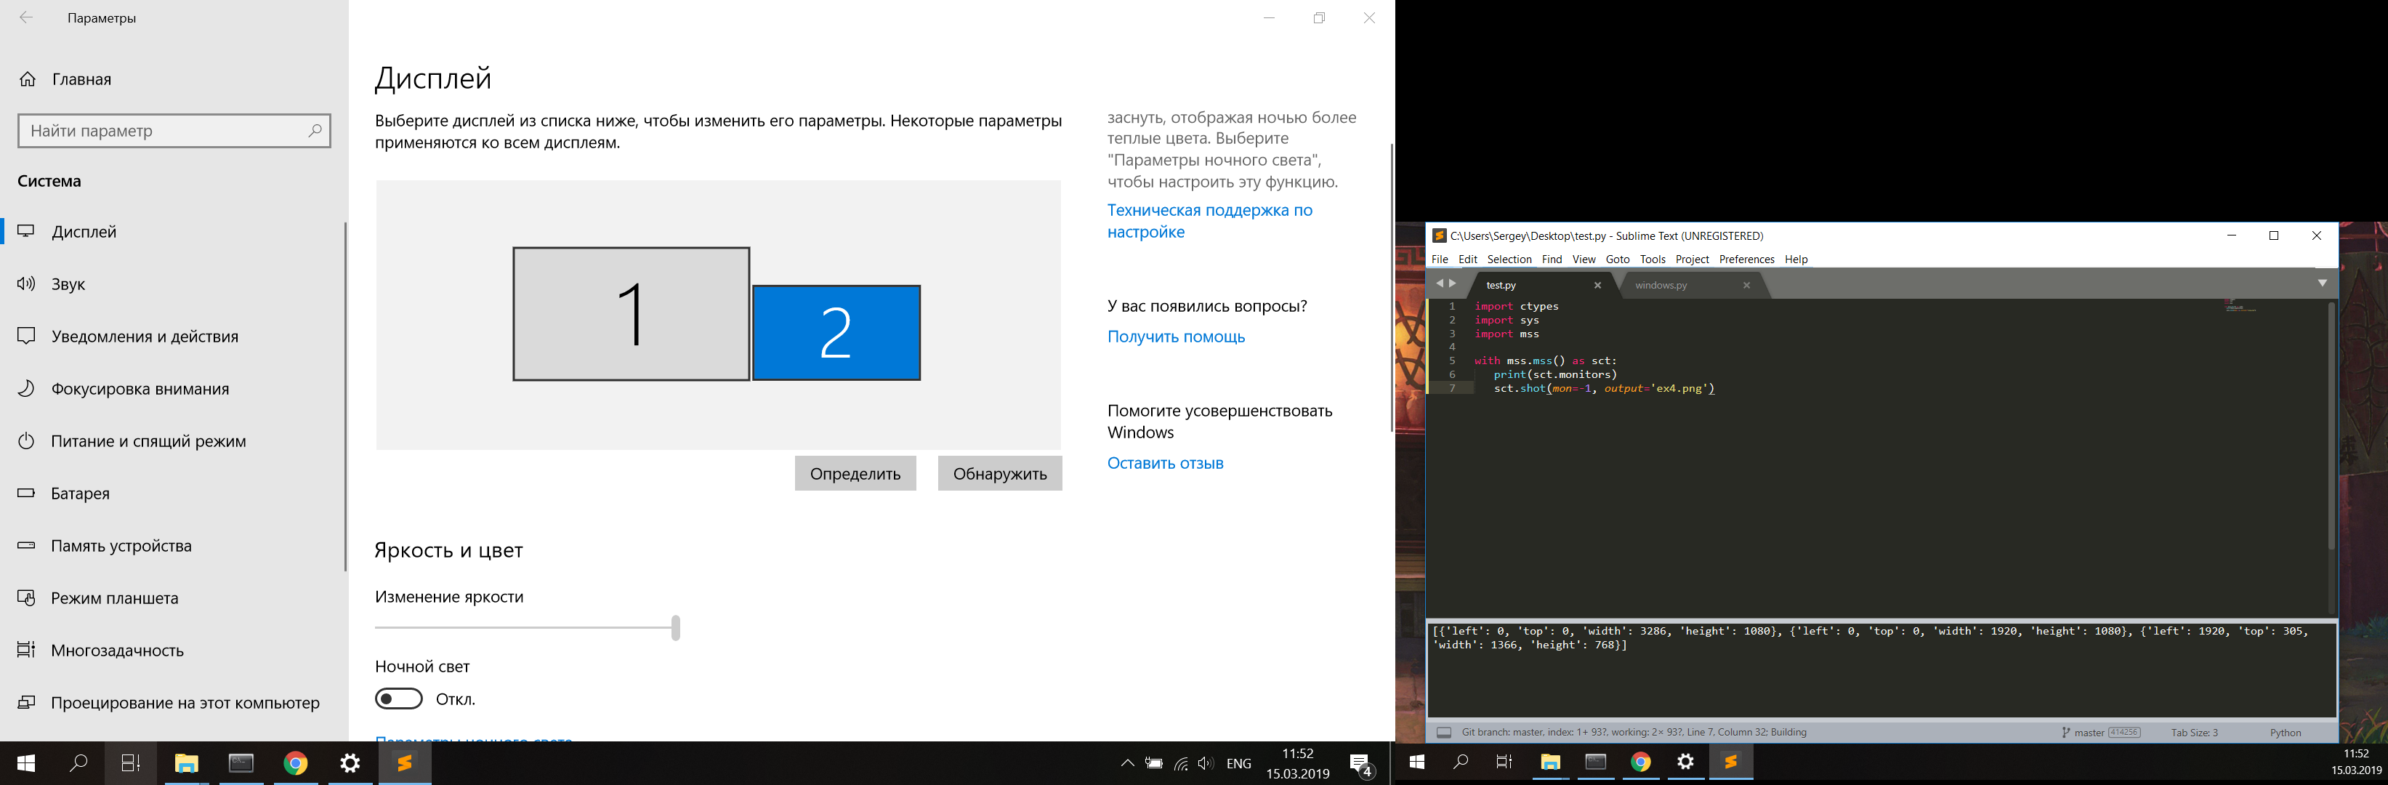2388x785 pixels.
Task: Open Sublime Text from the left taskbar
Action: (x=404, y=764)
